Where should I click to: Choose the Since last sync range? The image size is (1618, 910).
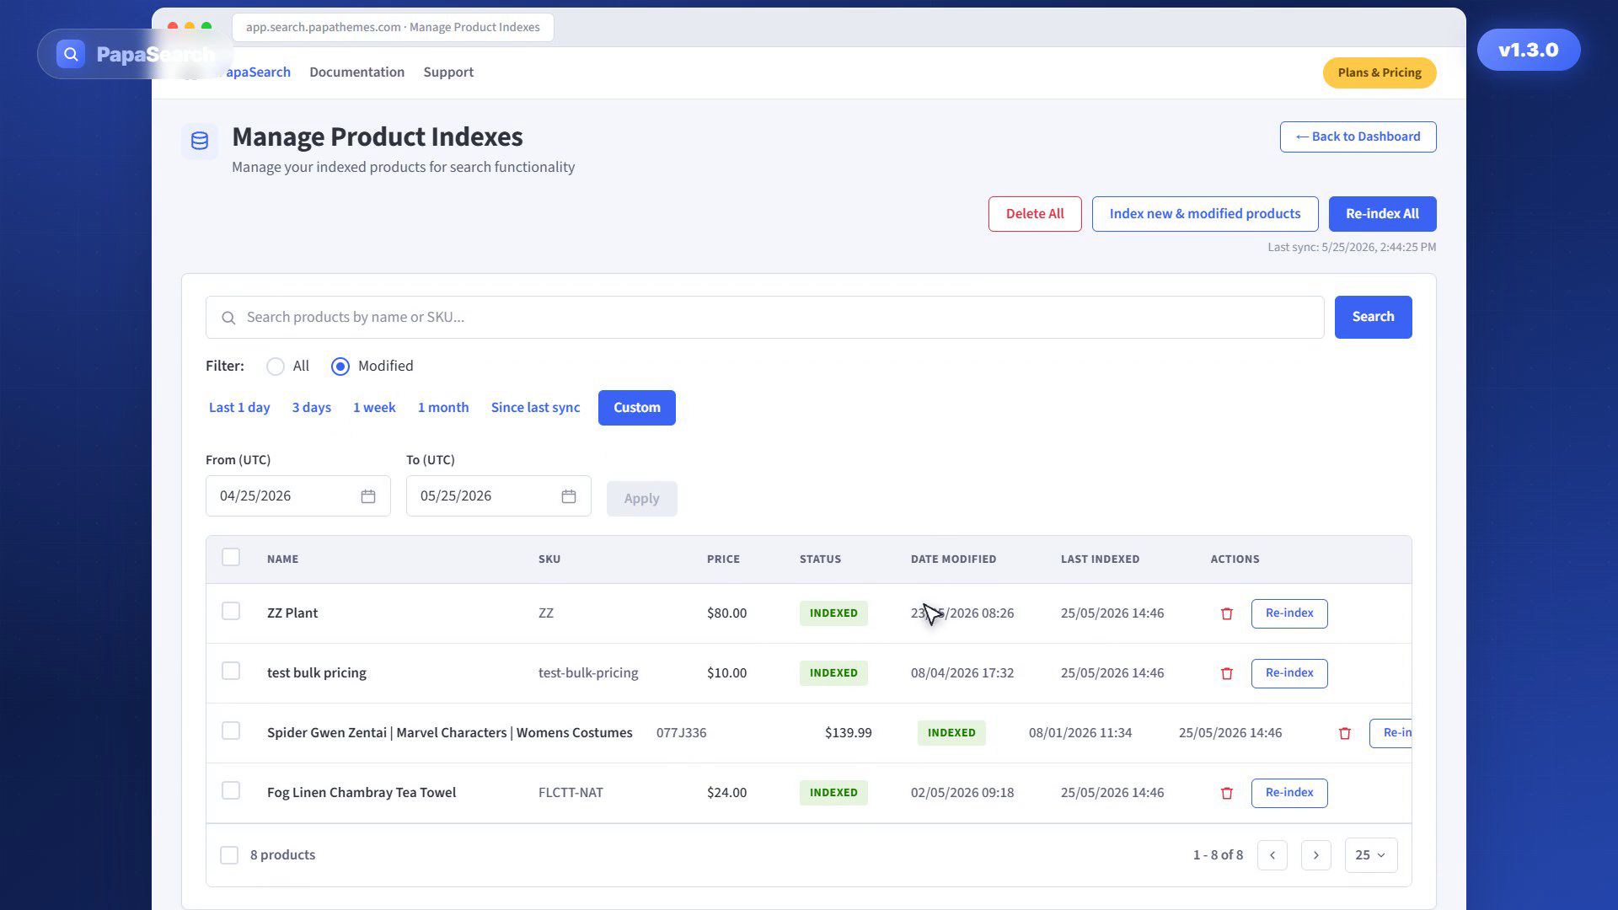536,408
